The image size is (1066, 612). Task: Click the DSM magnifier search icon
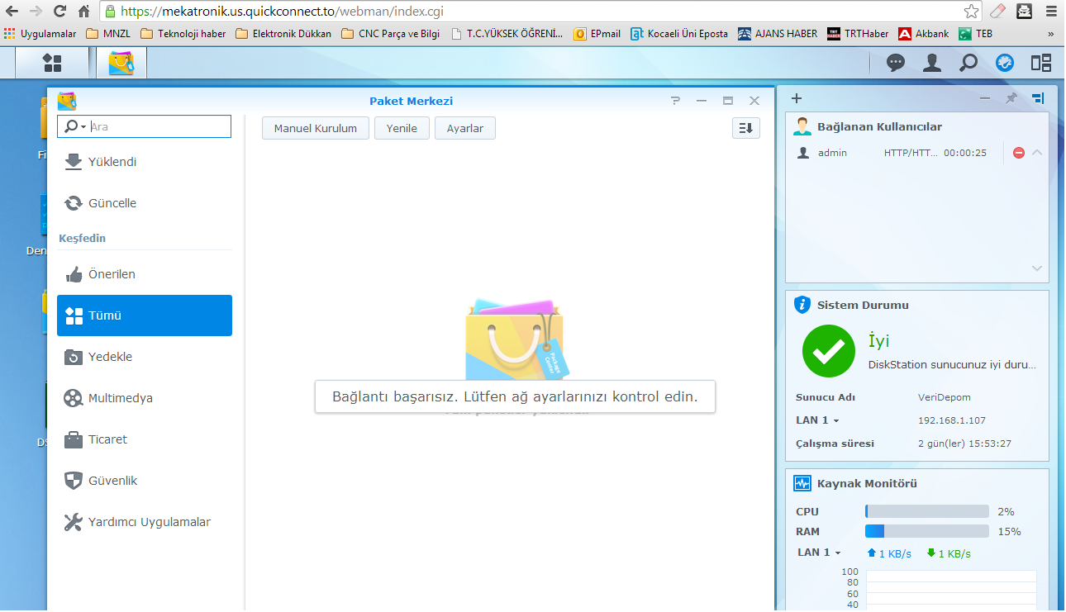pos(968,63)
